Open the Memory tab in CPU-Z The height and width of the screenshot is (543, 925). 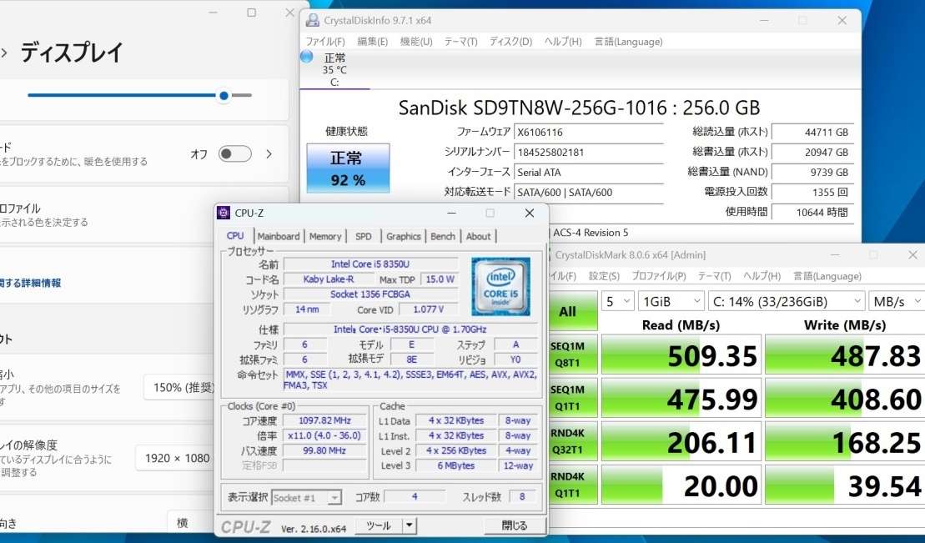(325, 236)
